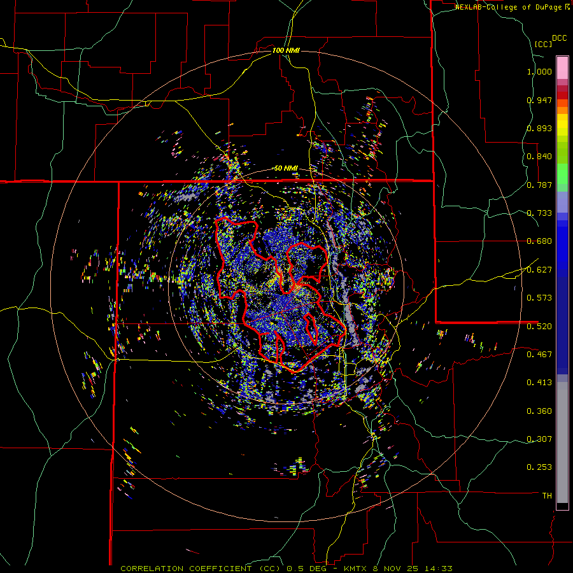Click the 0.680 legend value
Viewport: 573px width, 573px height.
539,241
